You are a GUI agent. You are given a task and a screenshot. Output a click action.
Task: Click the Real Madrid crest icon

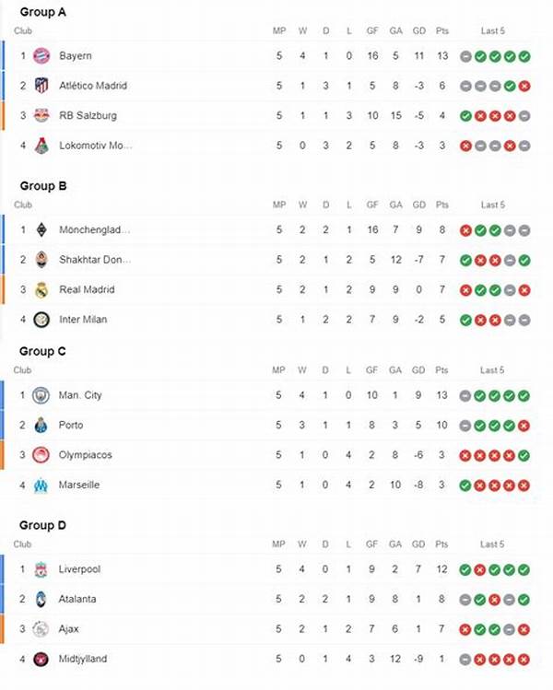(x=41, y=290)
